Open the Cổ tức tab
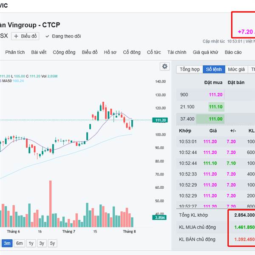Image resolution: width=255 pixels, height=255 pixels. (x=154, y=52)
